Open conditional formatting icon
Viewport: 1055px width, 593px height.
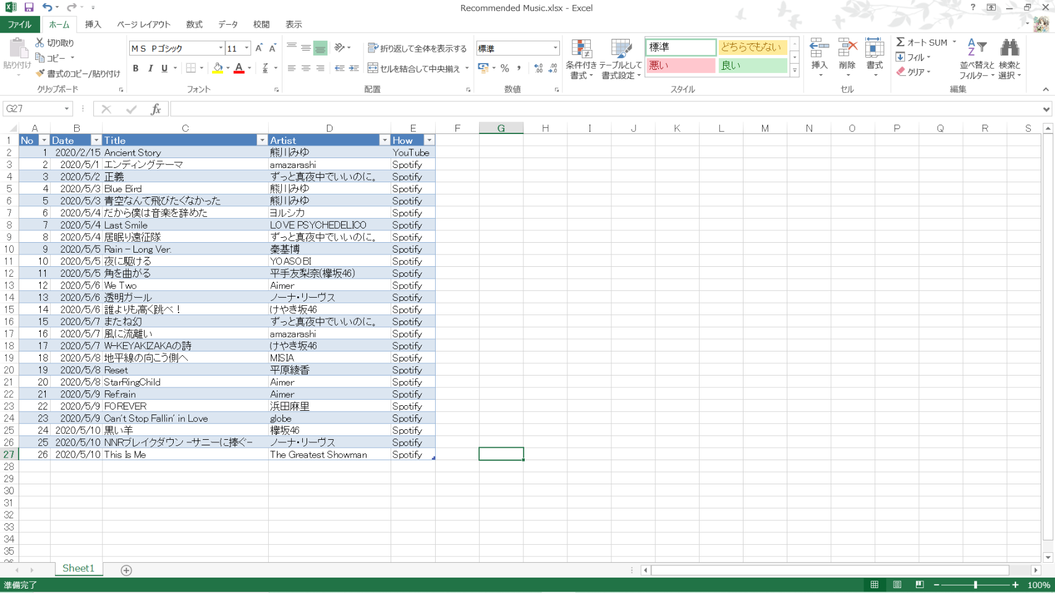tap(581, 48)
